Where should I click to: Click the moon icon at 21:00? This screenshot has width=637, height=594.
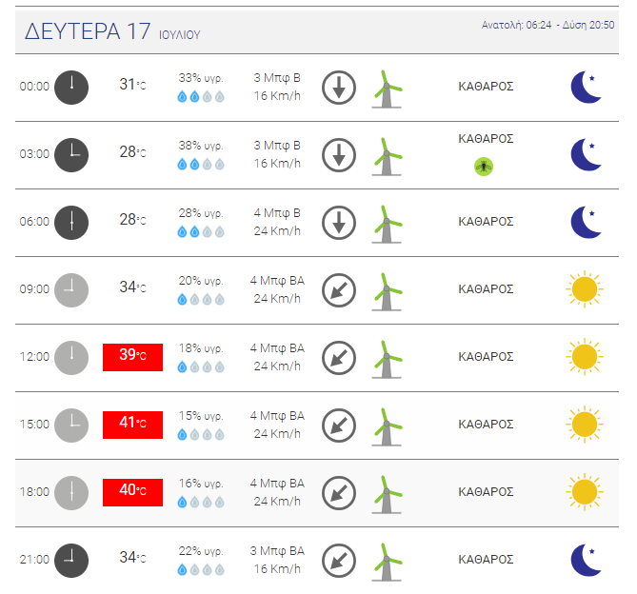click(586, 560)
